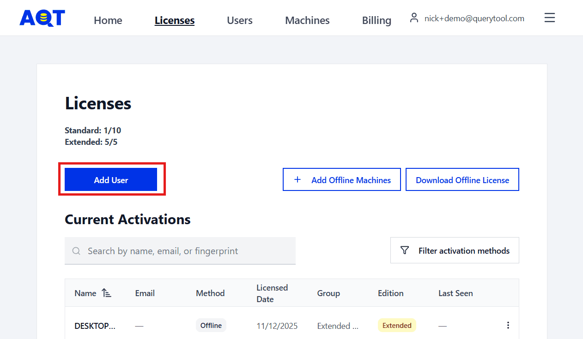Select the DESKTOP machine name cell
The width and height of the screenshot is (583, 339).
click(x=95, y=326)
